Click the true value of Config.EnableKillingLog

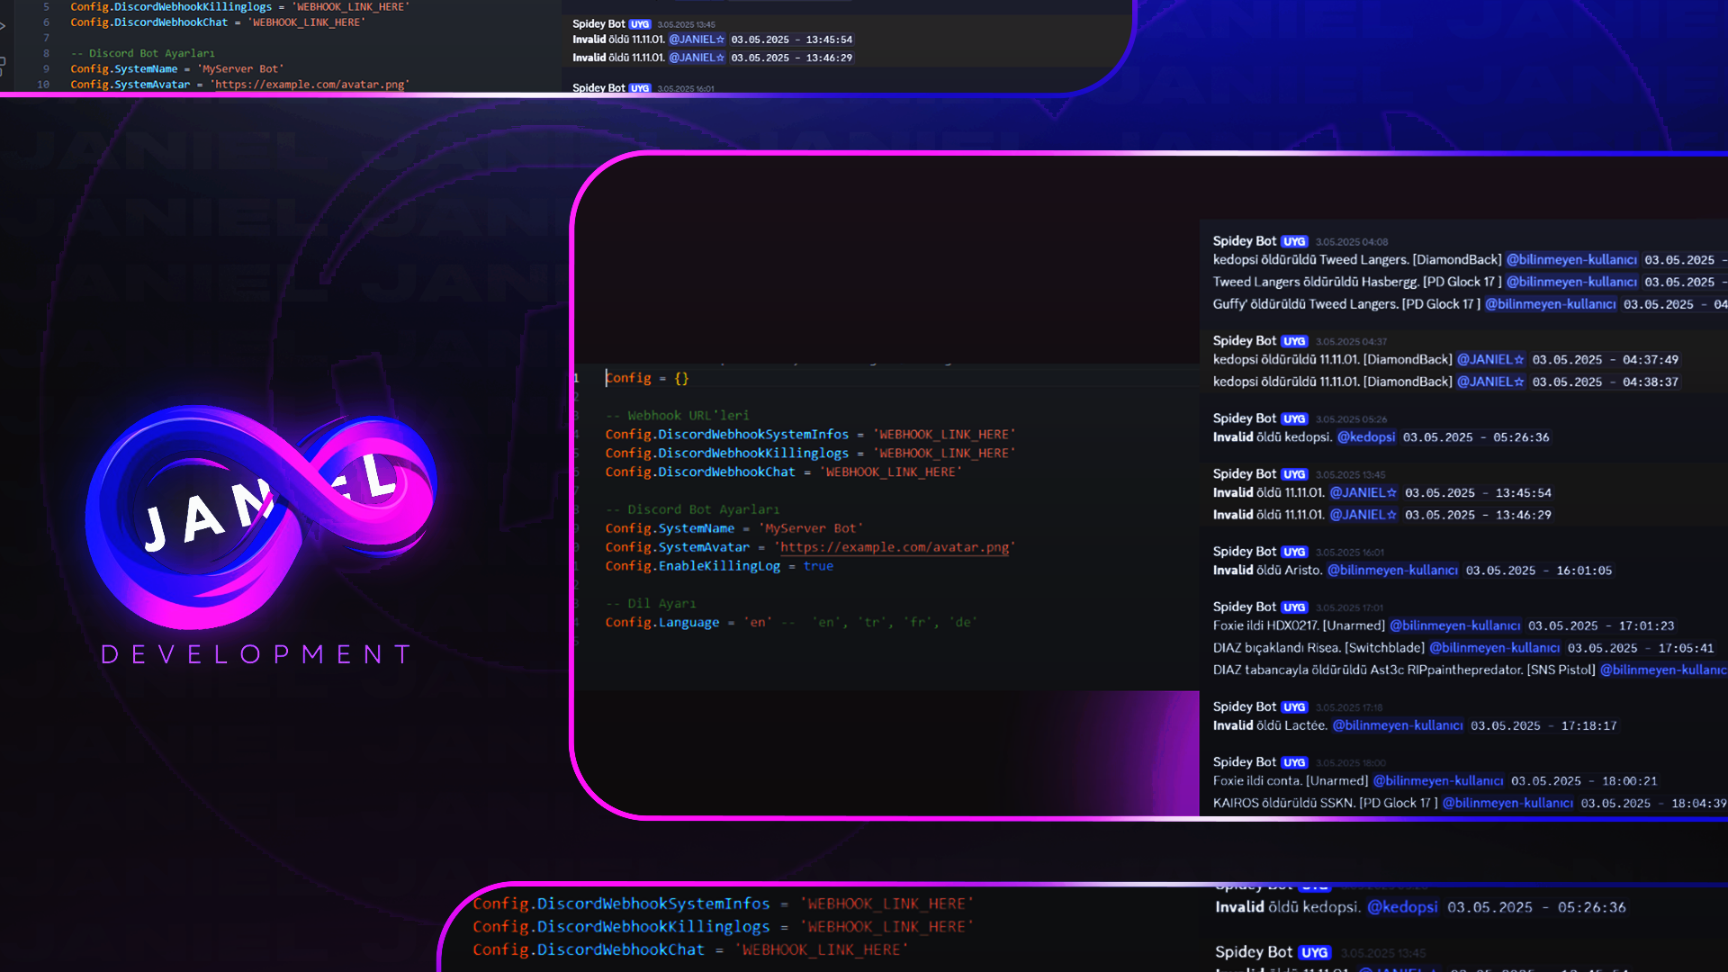click(x=818, y=566)
